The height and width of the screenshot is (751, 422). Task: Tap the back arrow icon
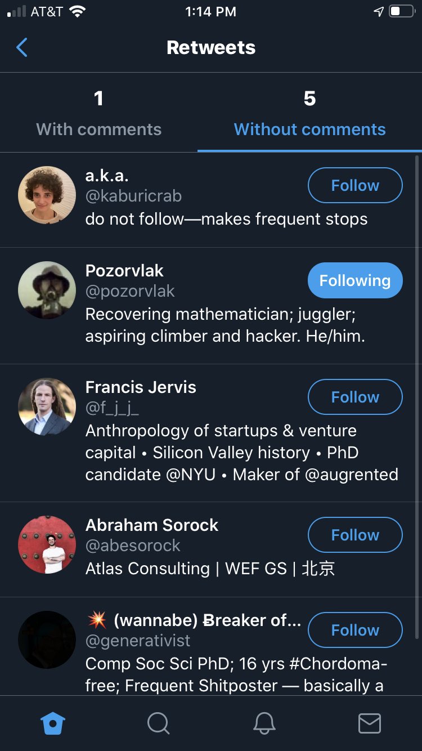22,48
